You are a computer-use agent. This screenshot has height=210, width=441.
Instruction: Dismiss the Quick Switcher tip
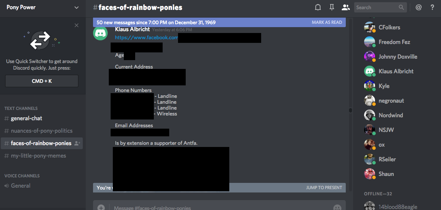coord(76,25)
